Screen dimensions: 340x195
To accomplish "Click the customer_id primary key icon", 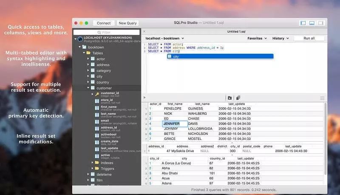I will pyautogui.click(x=97, y=94).
